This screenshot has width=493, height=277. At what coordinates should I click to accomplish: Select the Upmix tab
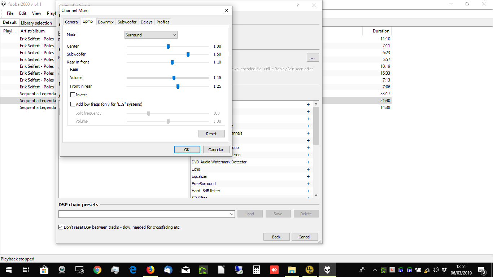[88, 21]
